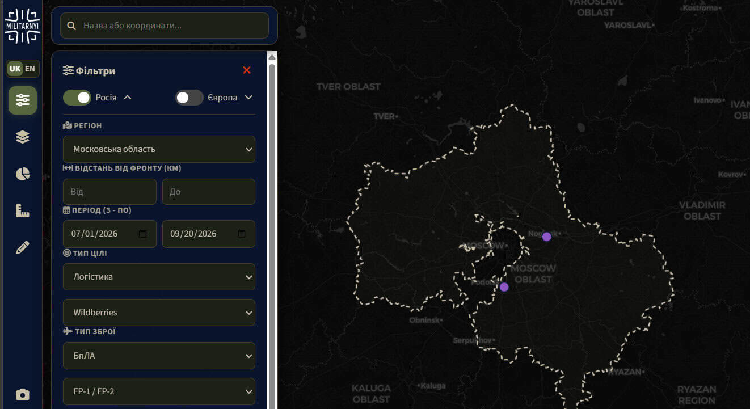Screen dimensions: 750x409
Task: Click the До distance input field
Action: (209, 192)
